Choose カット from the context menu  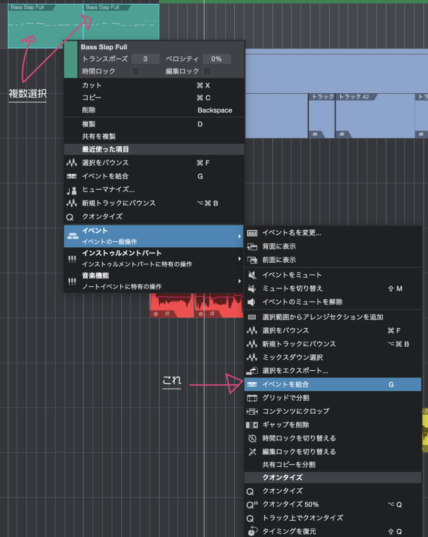point(92,85)
